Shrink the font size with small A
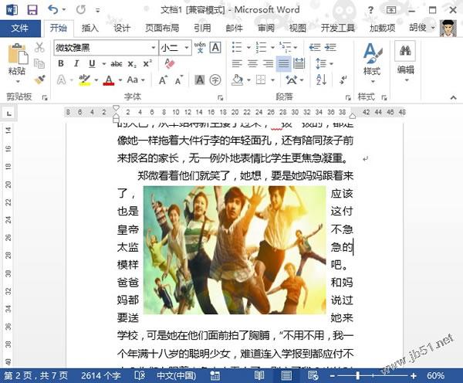Image resolution: width=463 pixels, height=383 pixels. (179, 80)
